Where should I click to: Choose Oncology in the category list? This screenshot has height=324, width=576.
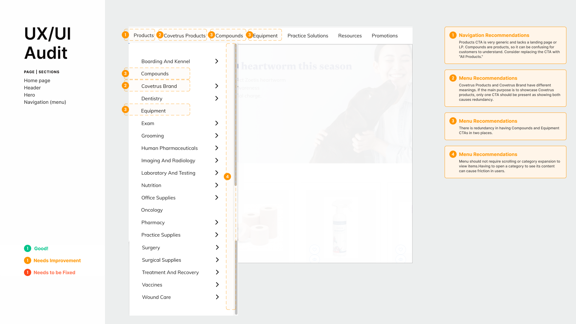tap(152, 210)
